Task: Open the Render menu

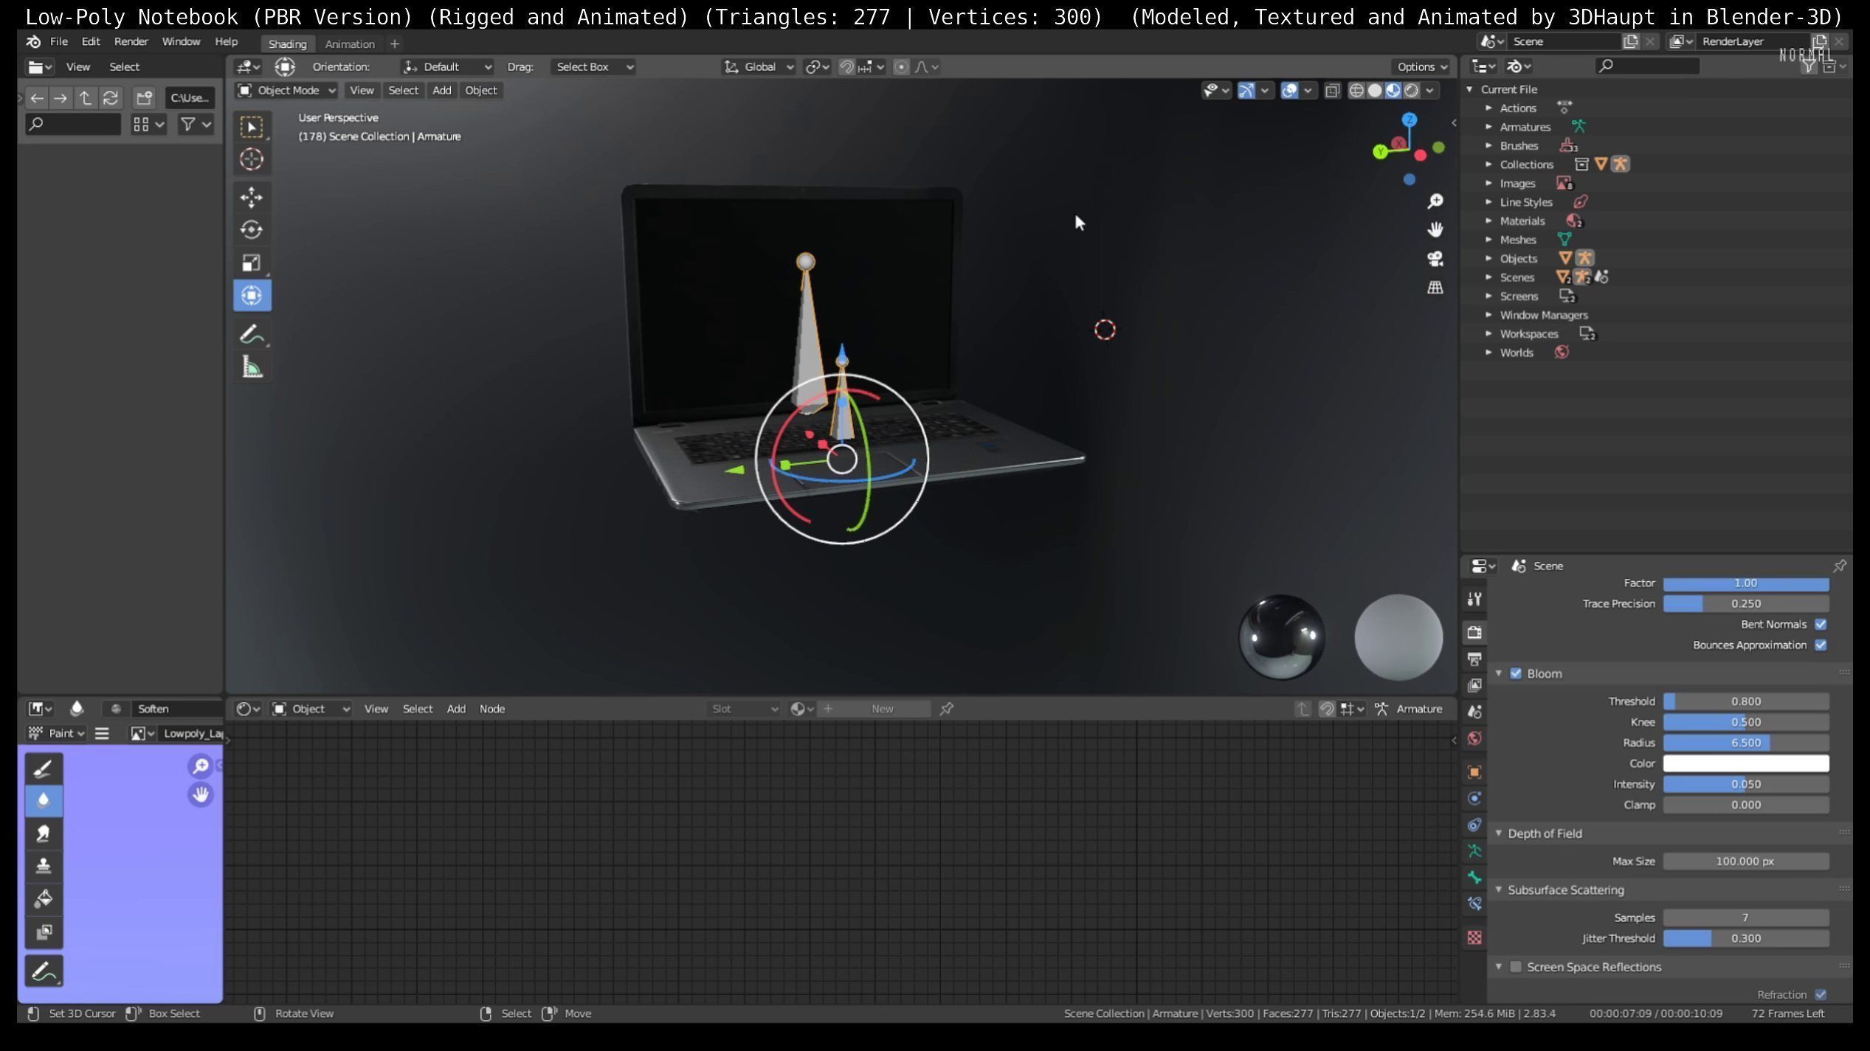Action: pyautogui.click(x=131, y=41)
